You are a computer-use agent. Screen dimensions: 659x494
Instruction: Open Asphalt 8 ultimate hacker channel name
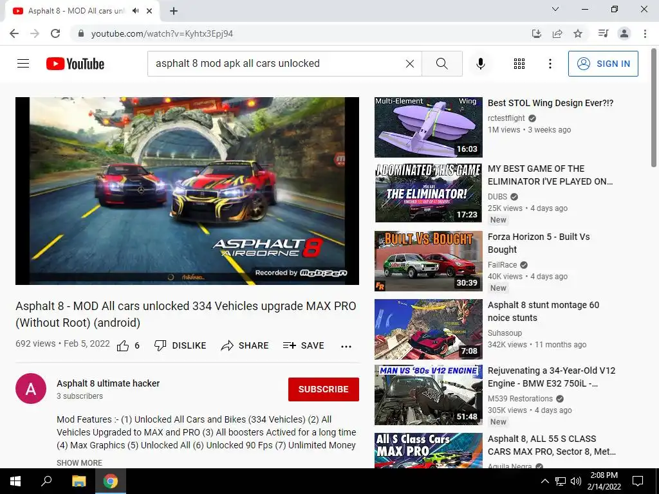pyautogui.click(x=108, y=383)
